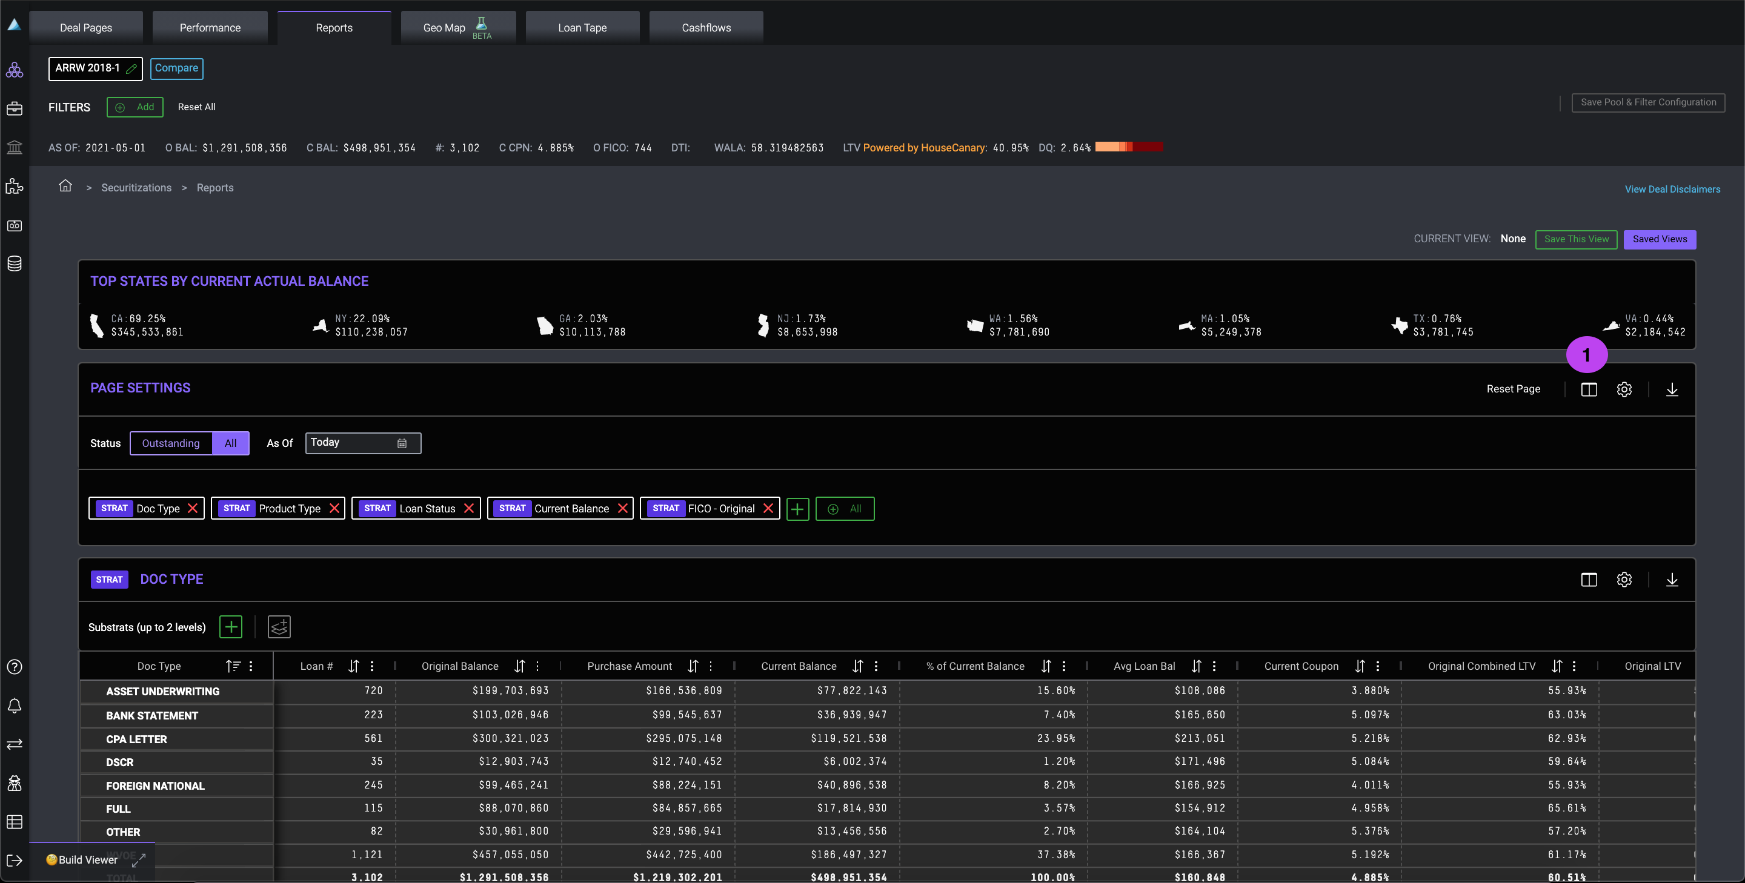The height and width of the screenshot is (883, 1745).
Task: Open the View Deal Disclaimers link
Action: [1672, 190]
